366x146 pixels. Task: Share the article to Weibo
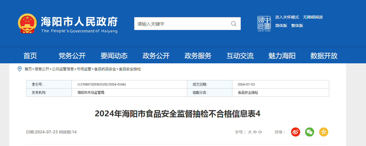point(295,132)
